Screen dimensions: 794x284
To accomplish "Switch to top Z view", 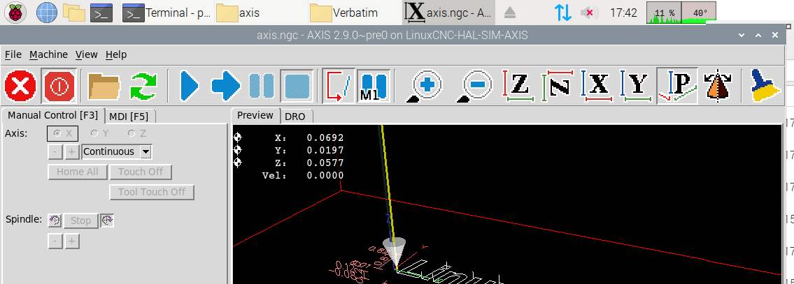I will [x=518, y=85].
